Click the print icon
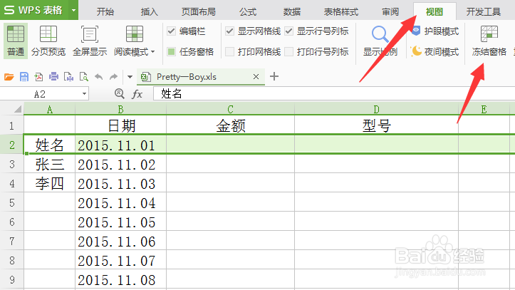 53,77
